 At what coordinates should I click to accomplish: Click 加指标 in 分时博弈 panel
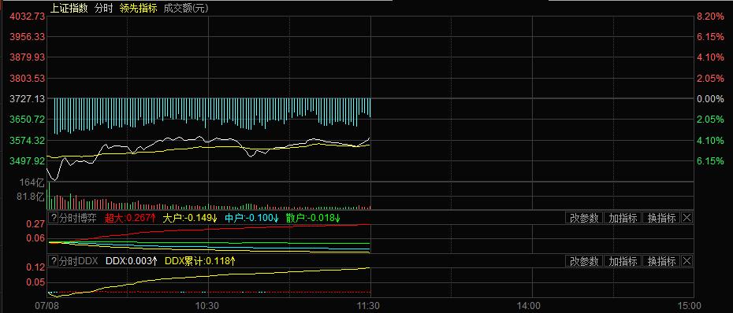tap(623, 218)
